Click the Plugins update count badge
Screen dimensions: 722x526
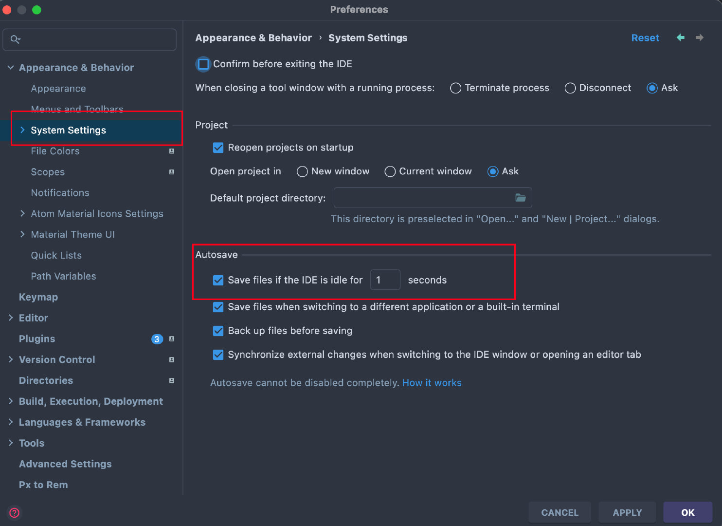point(157,339)
